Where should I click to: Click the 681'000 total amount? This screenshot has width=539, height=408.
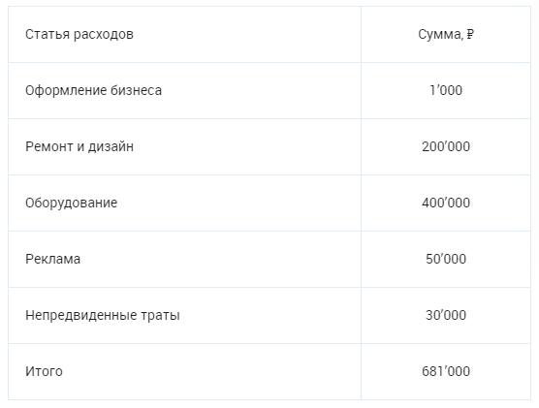[x=446, y=371]
